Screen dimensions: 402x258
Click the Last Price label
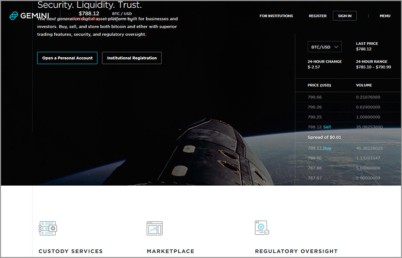367,44
